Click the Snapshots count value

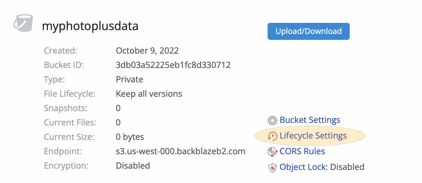tap(118, 108)
